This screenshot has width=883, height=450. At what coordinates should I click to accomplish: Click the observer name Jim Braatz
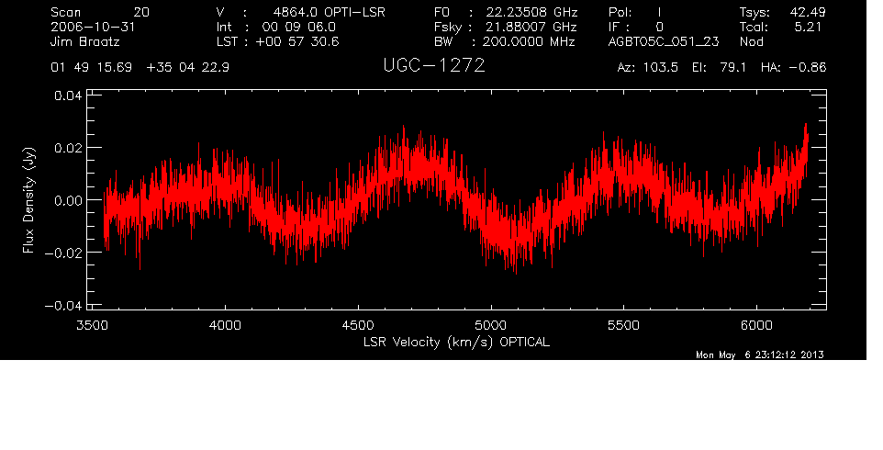85,41
